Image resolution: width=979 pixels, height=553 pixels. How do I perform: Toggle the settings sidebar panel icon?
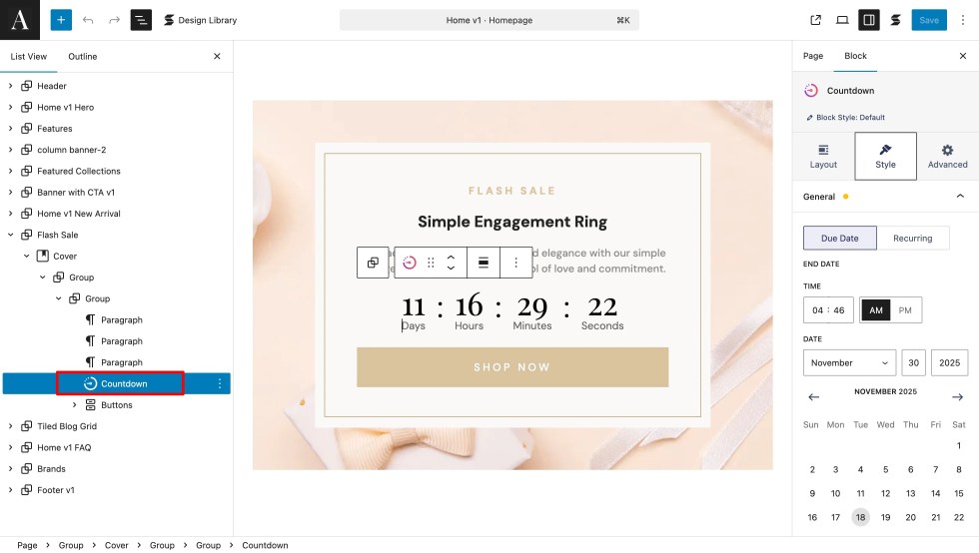(x=869, y=20)
